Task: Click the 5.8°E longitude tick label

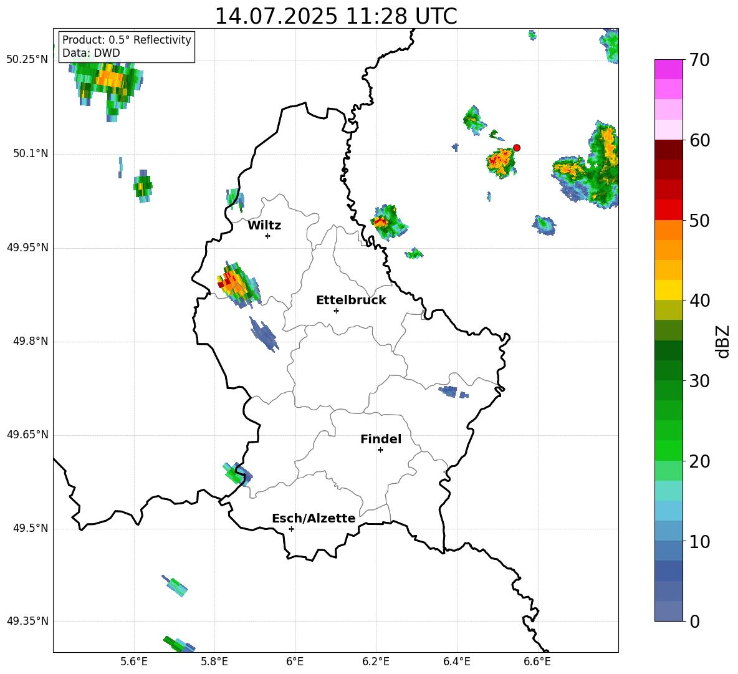Action: coord(214,662)
